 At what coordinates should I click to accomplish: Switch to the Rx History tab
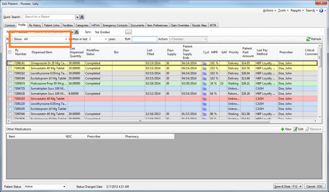click(35, 25)
